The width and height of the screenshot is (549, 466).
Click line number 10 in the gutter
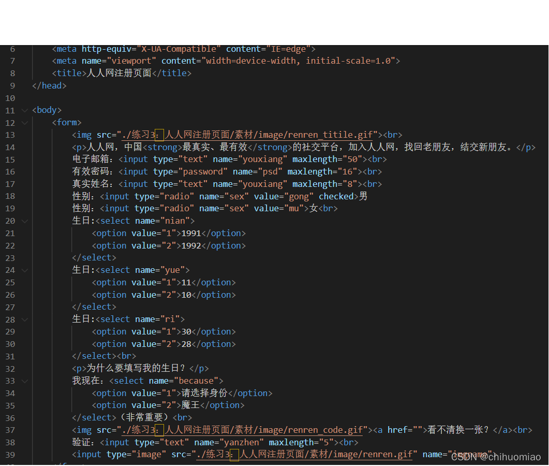(x=10, y=98)
